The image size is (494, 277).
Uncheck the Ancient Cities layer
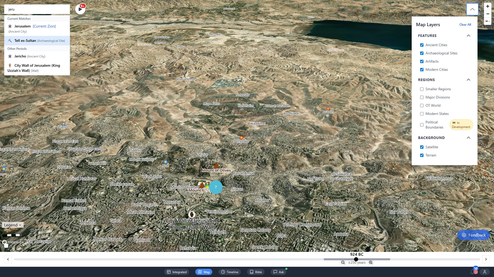[x=422, y=45]
